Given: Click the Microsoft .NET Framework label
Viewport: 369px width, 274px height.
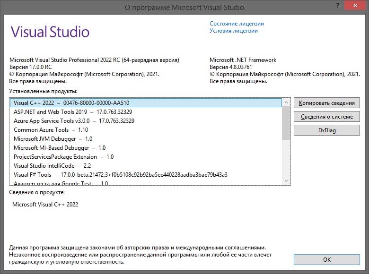Looking at the screenshot, I should pos(243,60).
